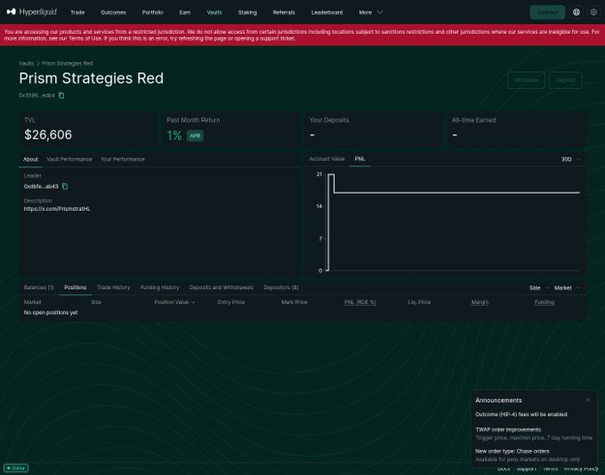Open the https://x.com/PrismstratHL link
Screen dimensions: 605x475
click(x=57, y=209)
